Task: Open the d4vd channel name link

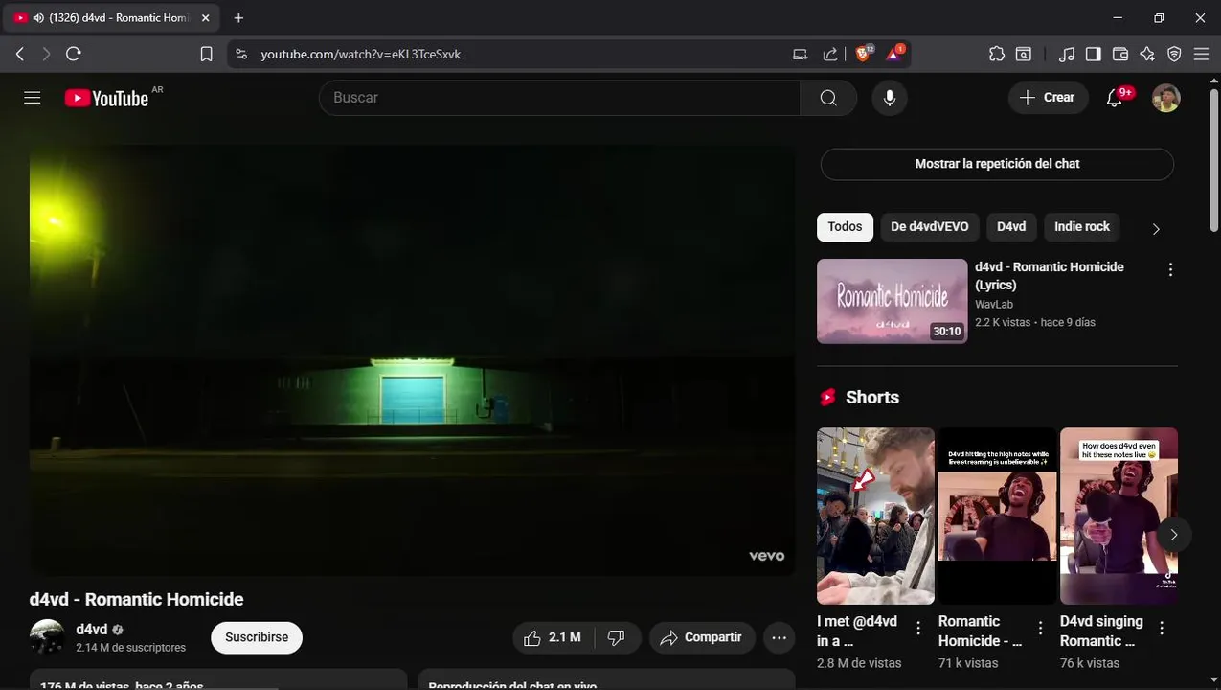Action: pos(92,630)
